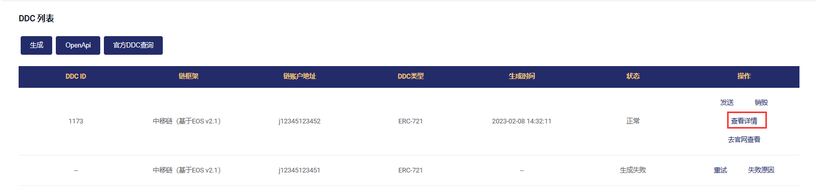Open 查看详情 for DDC 1173

[x=744, y=121]
